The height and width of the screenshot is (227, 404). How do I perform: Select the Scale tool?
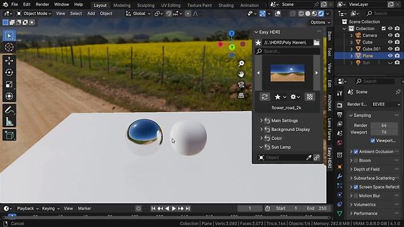9,84
